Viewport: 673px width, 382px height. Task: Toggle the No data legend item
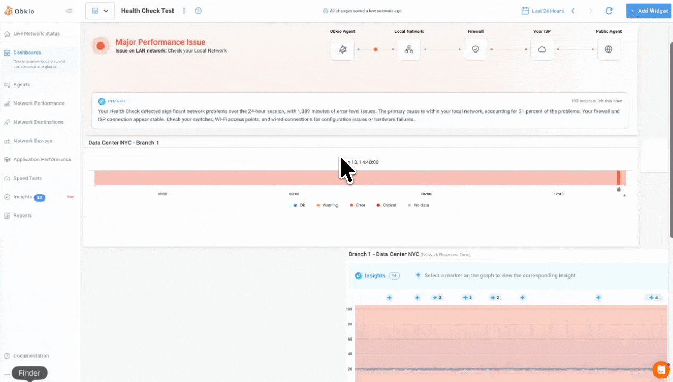tap(418, 205)
